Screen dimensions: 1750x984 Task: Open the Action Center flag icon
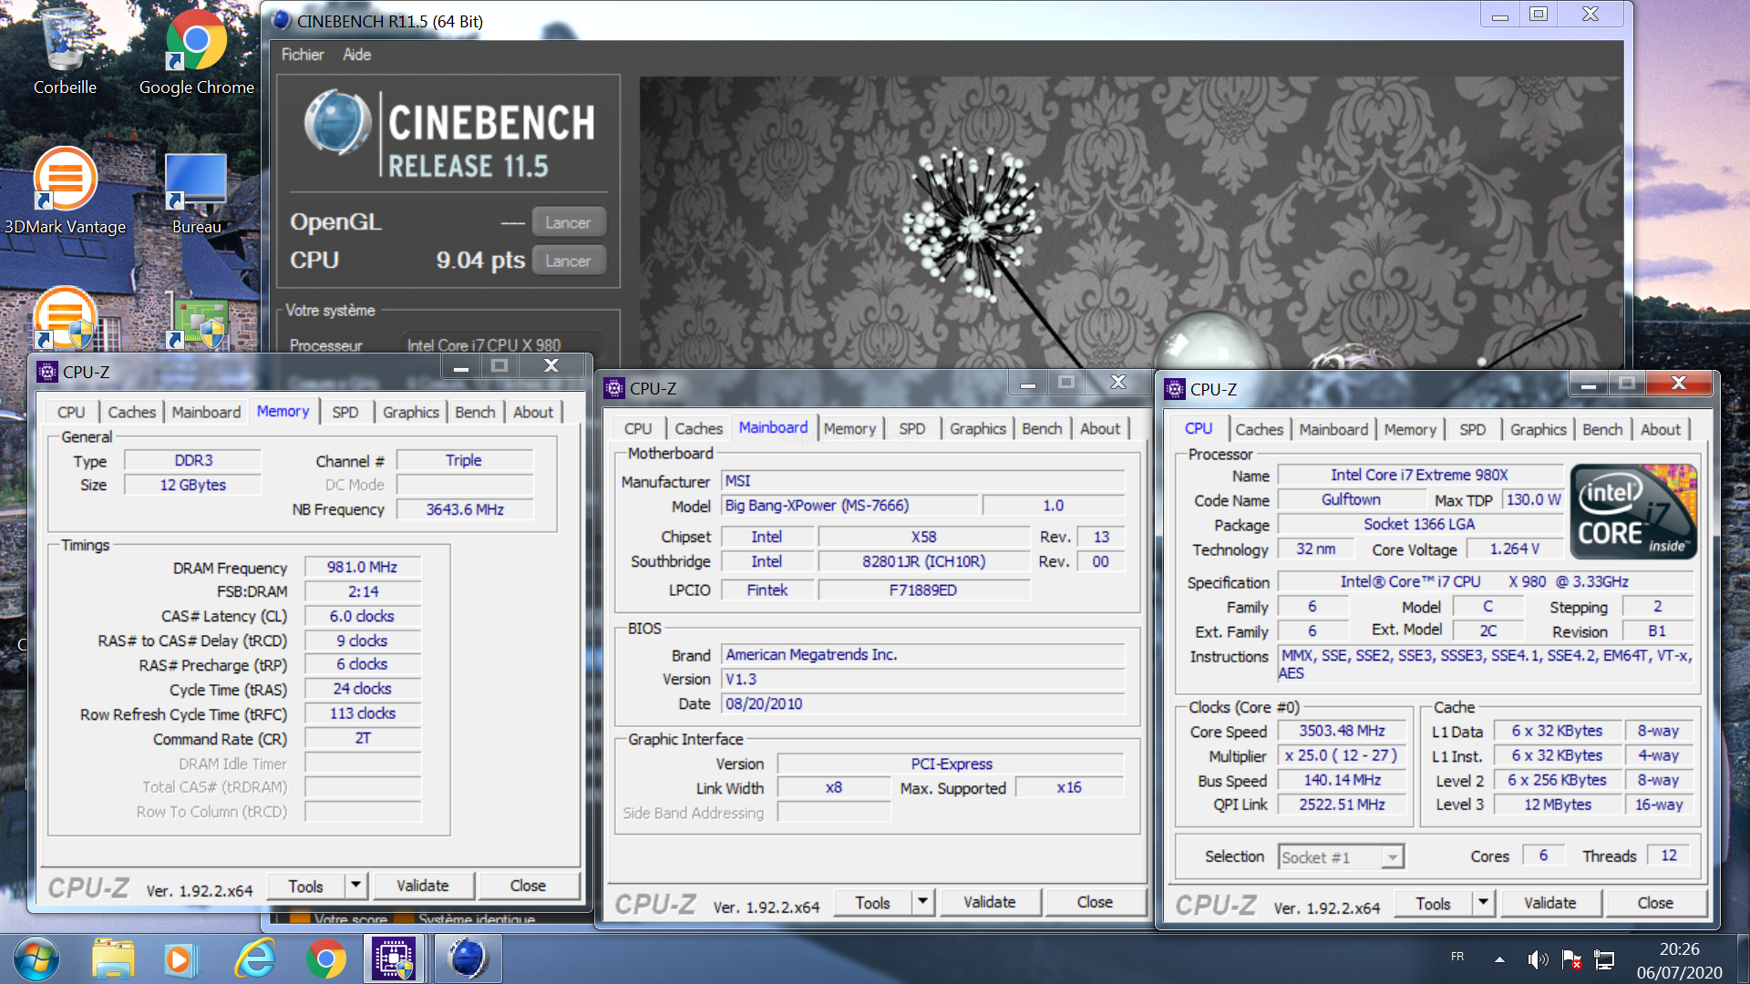[1571, 959]
